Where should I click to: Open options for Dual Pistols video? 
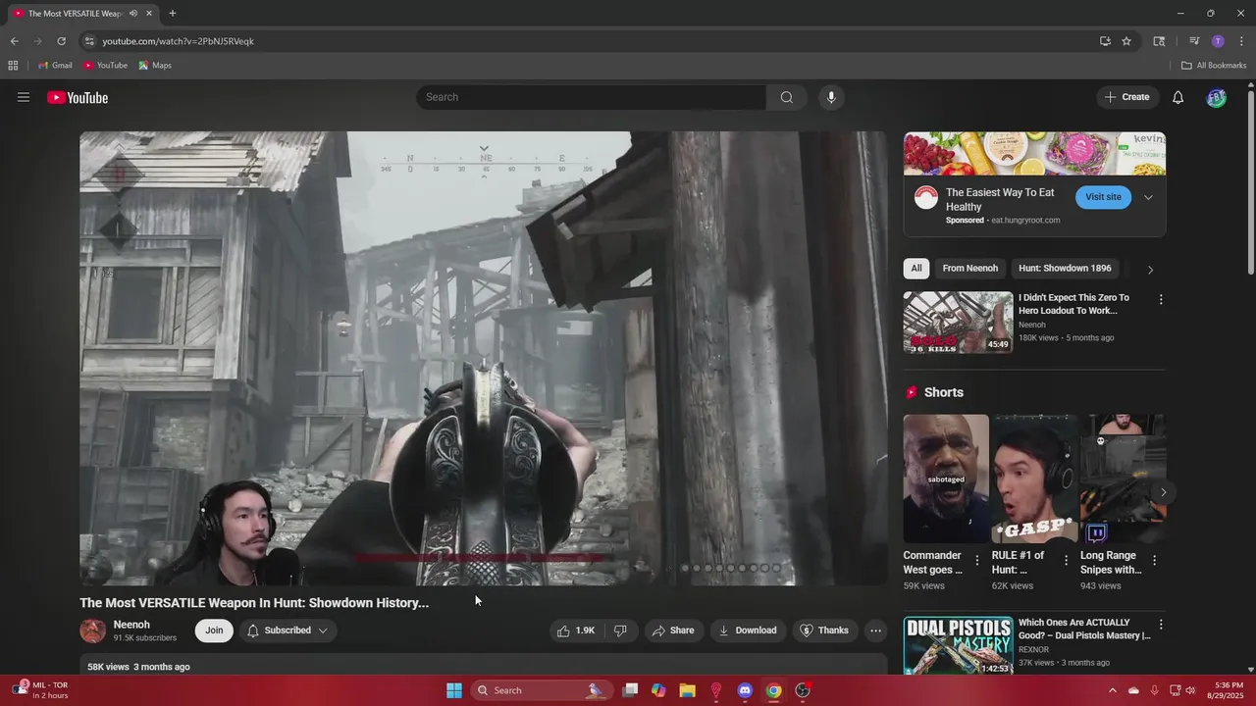pyautogui.click(x=1161, y=625)
